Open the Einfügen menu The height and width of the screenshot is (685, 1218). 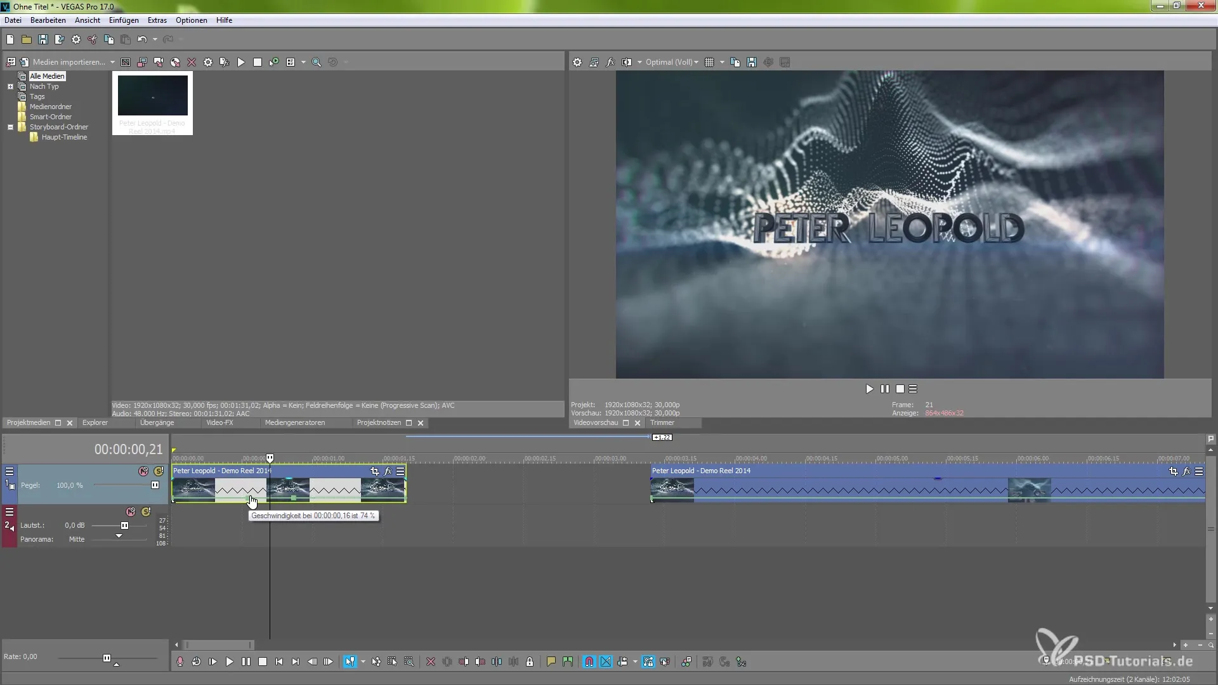[x=124, y=20]
